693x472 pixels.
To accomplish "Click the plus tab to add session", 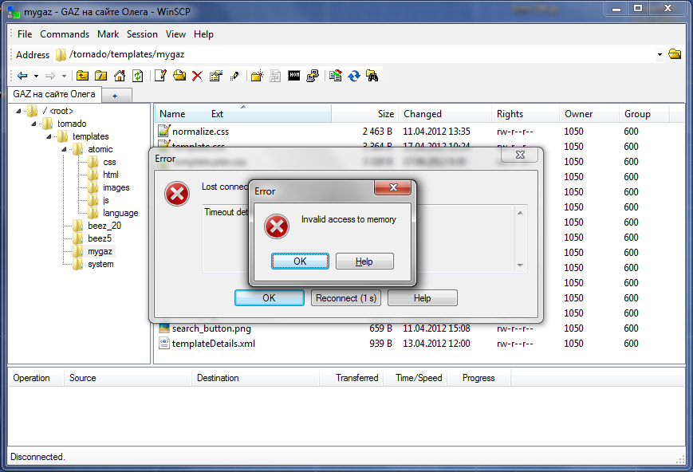I will click(115, 95).
